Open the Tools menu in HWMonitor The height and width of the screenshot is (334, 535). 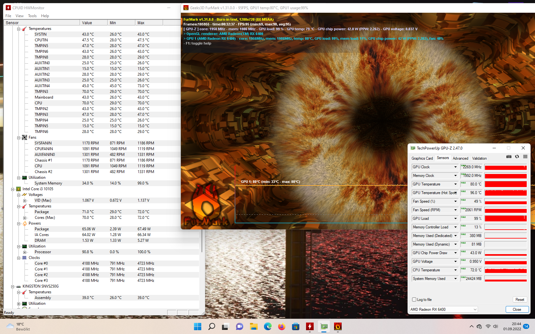coord(32,16)
